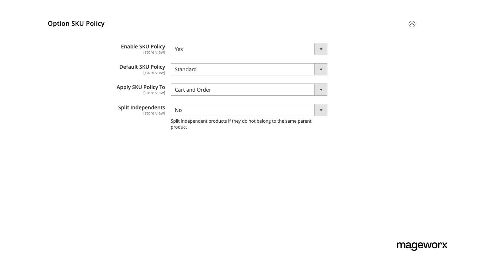The width and height of the screenshot is (477, 269).
Task: Open the Apply SKU Policy To dropdown
Action: pos(243,89)
